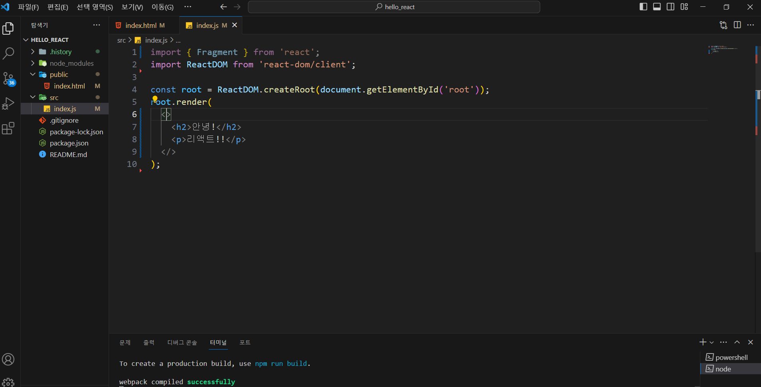This screenshot has height=387, width=761.
Task: Click the editor minimap preview
Action: pos(723,50)
